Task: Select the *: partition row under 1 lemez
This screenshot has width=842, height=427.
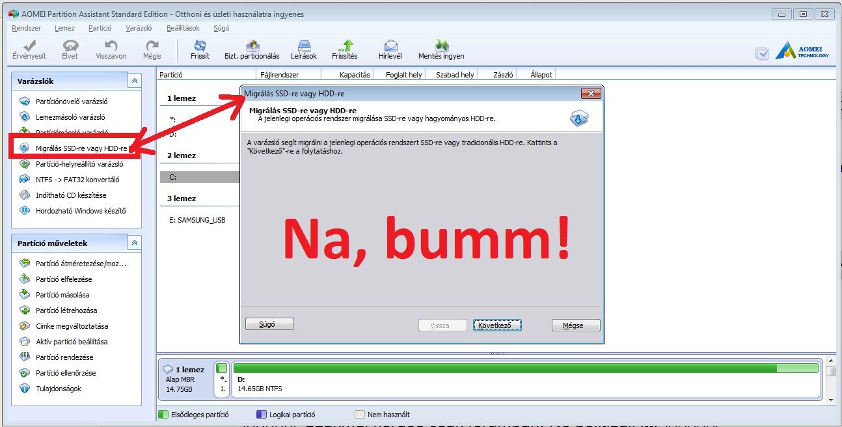Action: (x=200, y=120)
